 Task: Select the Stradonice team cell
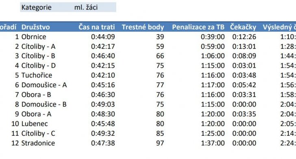[38, 143]
